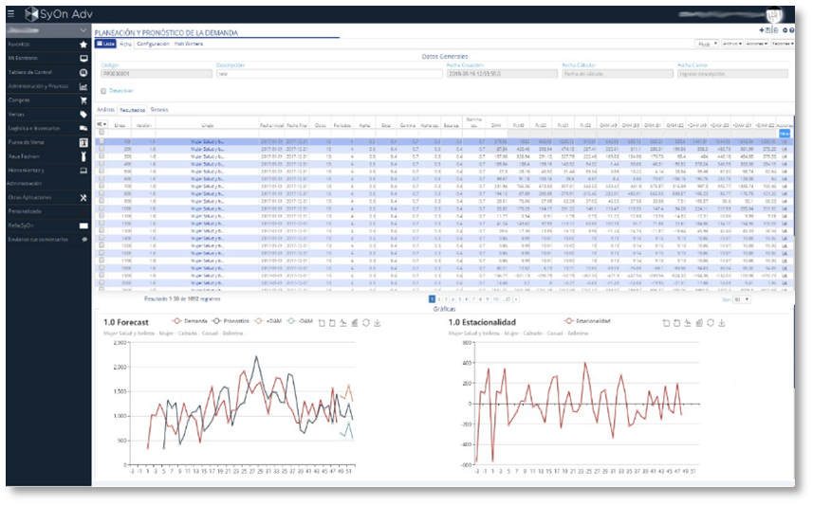Click the Administración y Finanzas chart icon
Image resolution: width=813 pixels, height=505 pixels.
(83, 86)
